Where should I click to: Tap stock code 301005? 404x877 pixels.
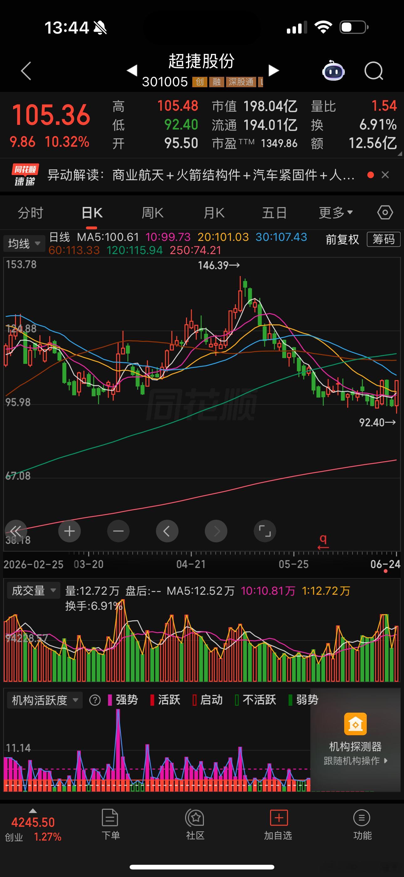coord(165,82)
